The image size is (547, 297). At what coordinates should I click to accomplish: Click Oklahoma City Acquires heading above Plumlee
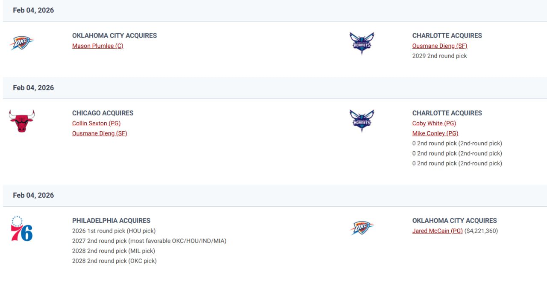pos(114,36)
